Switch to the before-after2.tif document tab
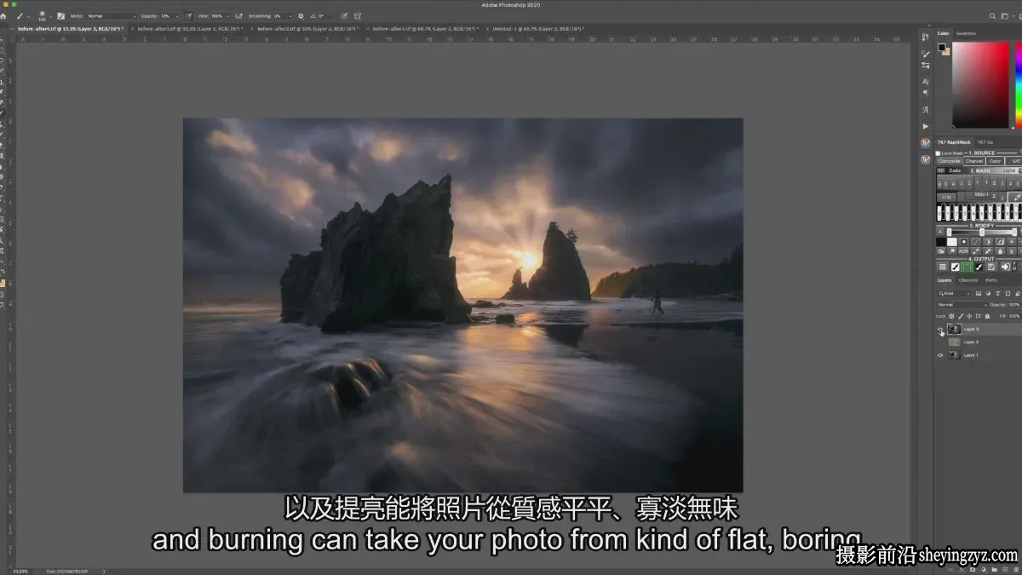This screenshot has height=575, width=1022. coord(308,28)
